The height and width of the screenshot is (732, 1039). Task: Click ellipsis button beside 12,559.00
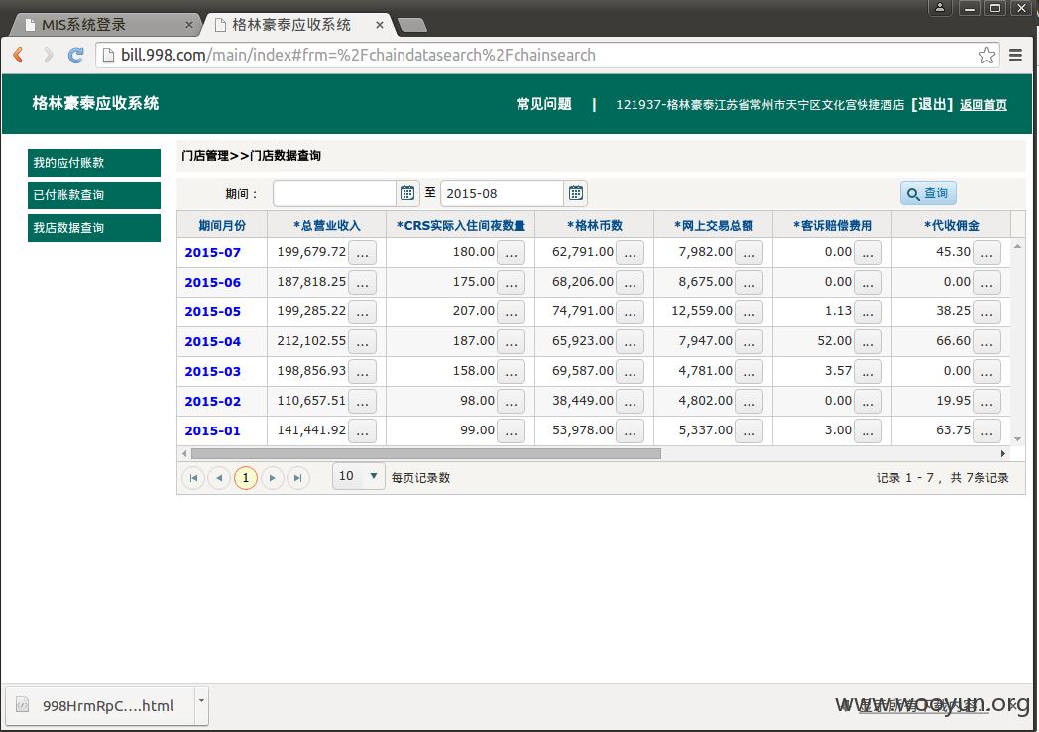pyautogui.click(x=749, y=312)
